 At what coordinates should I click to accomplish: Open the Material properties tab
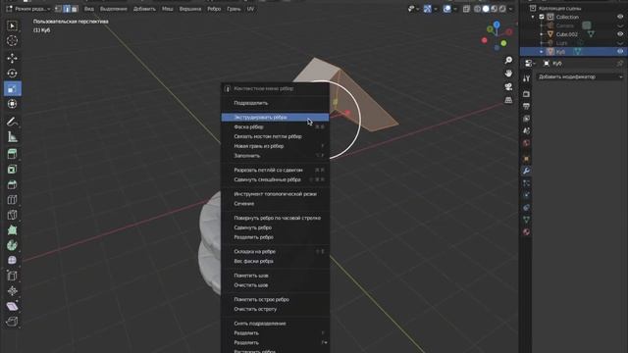coord(526,231)
